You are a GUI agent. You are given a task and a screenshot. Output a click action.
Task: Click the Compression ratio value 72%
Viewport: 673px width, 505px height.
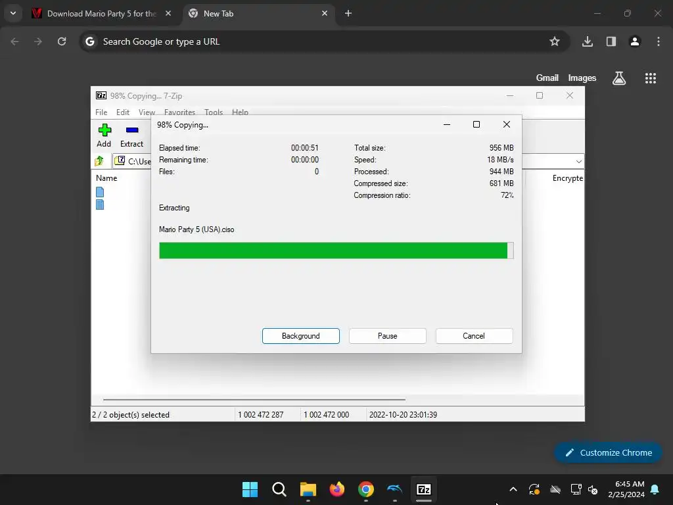[x=507, y=195]
